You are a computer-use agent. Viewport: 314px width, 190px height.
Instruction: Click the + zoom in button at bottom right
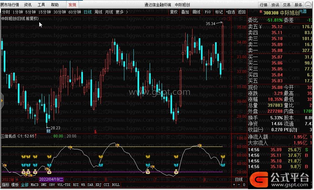(x=234, y=185)
